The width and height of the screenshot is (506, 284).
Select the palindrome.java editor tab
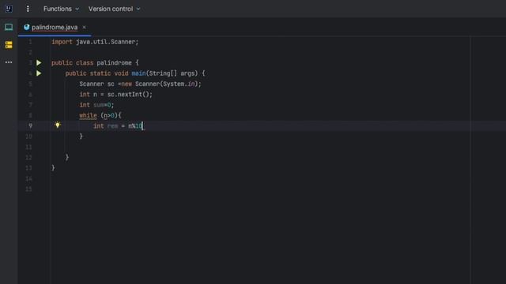click(55, 28)
